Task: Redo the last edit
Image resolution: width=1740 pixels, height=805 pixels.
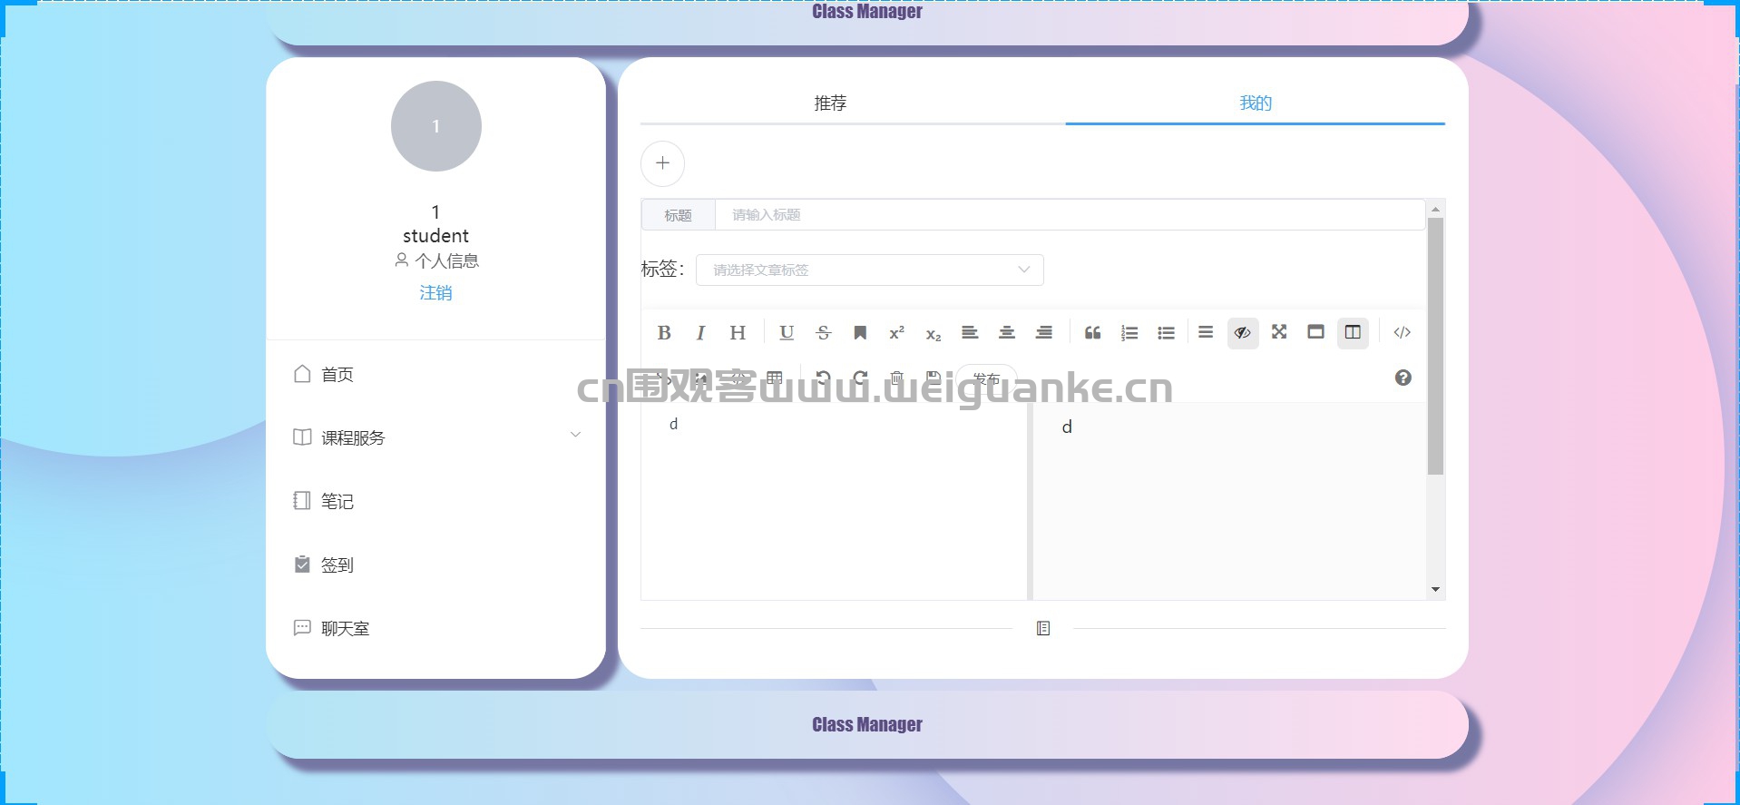Action: coord(860,378)
